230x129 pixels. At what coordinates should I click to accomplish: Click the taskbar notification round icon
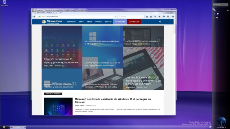(x=210, y=127)
